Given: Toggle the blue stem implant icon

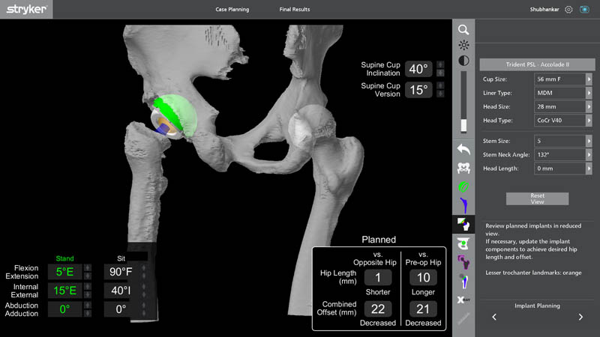Looking at the screenshot, I should (x=463, y=205).
